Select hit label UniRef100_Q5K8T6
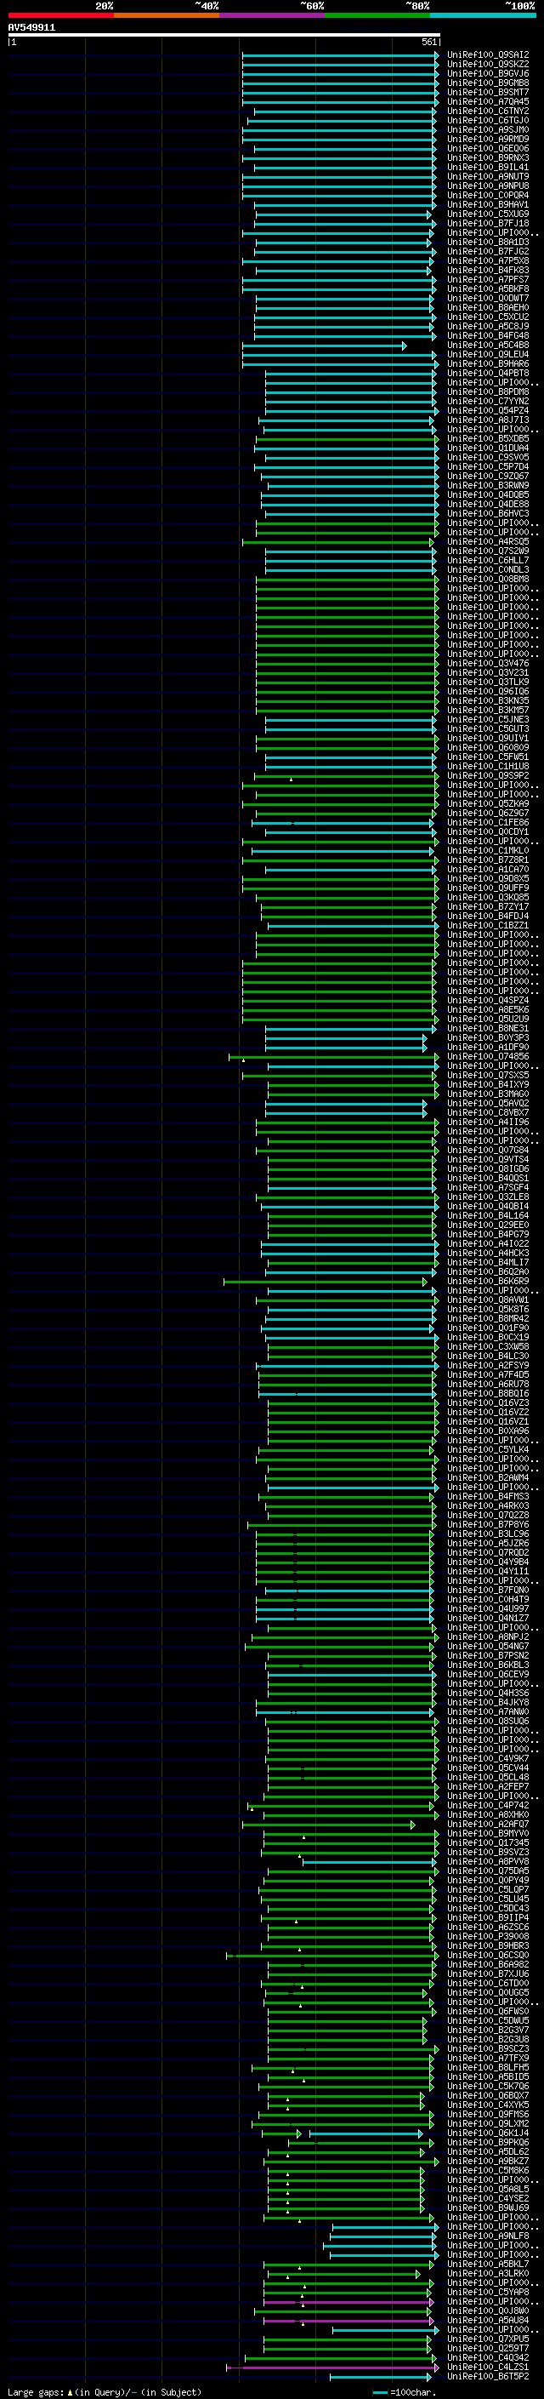This screenshot has width=544, height=2399. tap(488, 1310)
